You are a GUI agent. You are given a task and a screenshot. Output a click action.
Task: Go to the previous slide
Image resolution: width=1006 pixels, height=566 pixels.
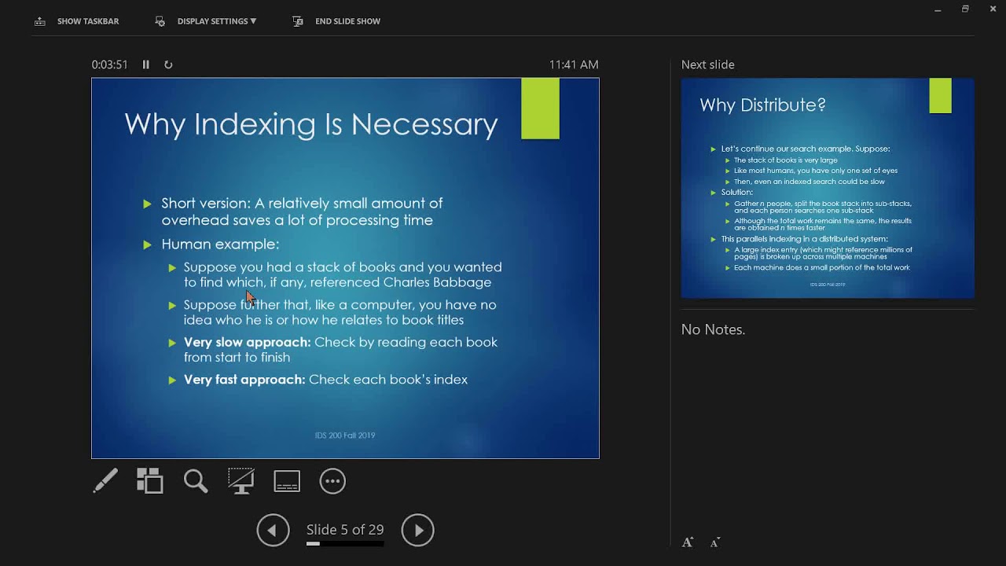pos(273,531)
